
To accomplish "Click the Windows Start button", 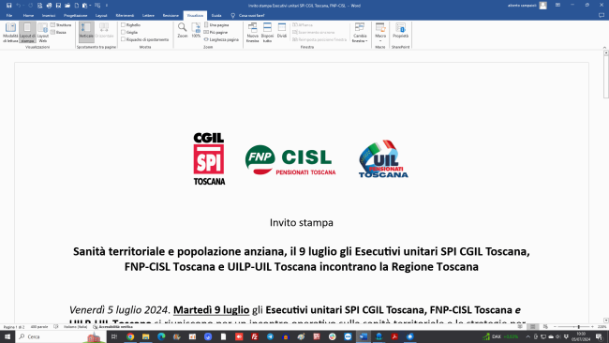I will coord(7,336).
